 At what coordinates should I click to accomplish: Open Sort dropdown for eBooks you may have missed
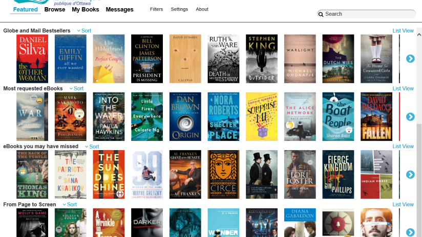(92, 147)
